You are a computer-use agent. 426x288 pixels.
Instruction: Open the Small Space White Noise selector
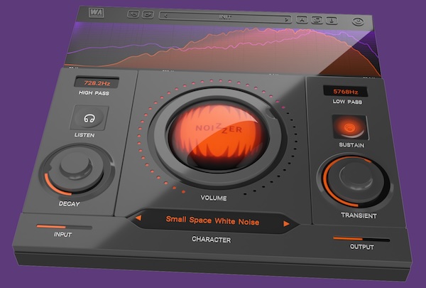point(212,220)
